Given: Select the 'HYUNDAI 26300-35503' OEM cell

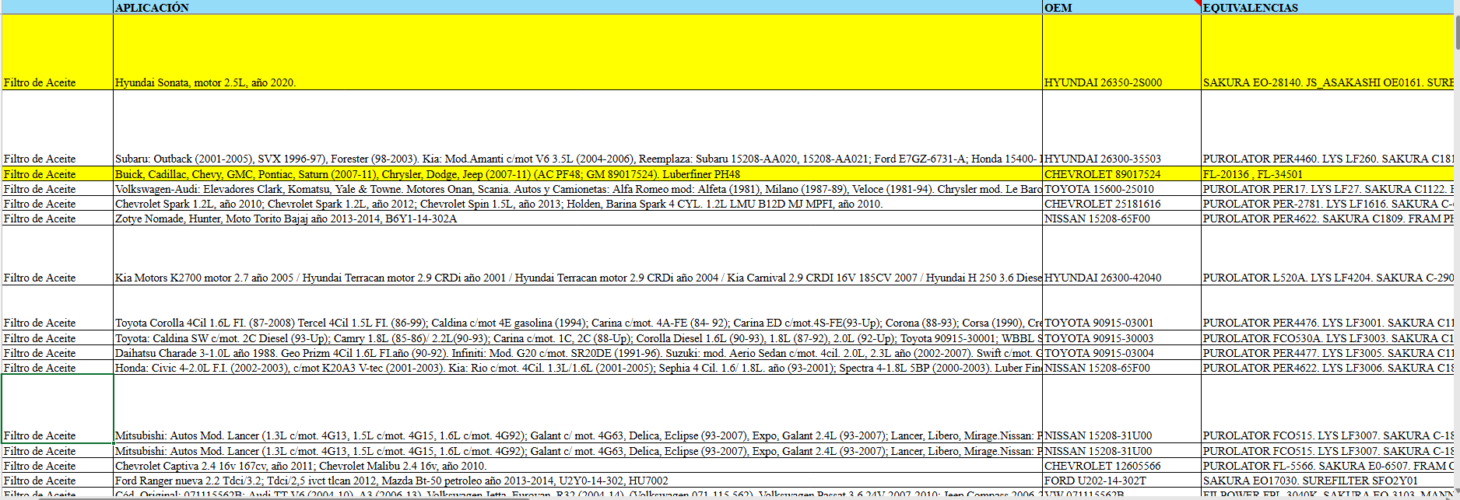Looking at the screenshot, I should click(x=1121, y=128).
